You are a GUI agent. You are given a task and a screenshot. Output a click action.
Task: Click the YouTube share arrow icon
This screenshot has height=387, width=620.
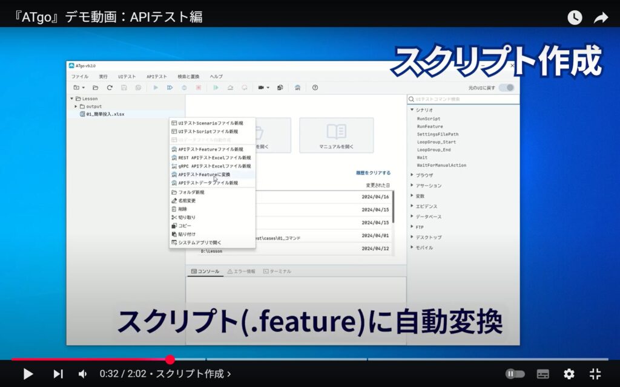point(601,18)
